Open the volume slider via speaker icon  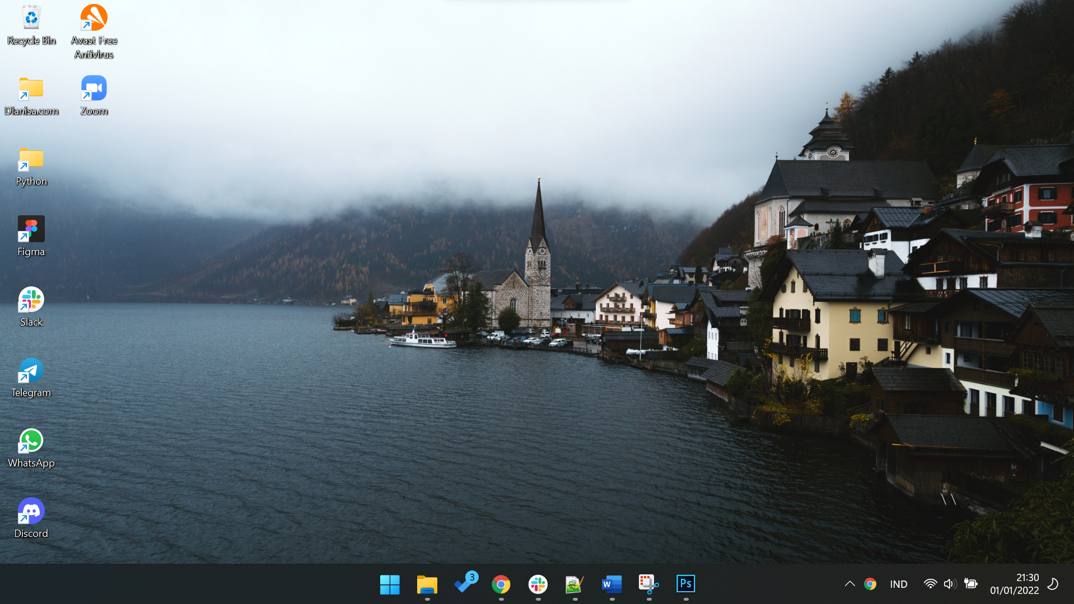[x=949, y=584]
